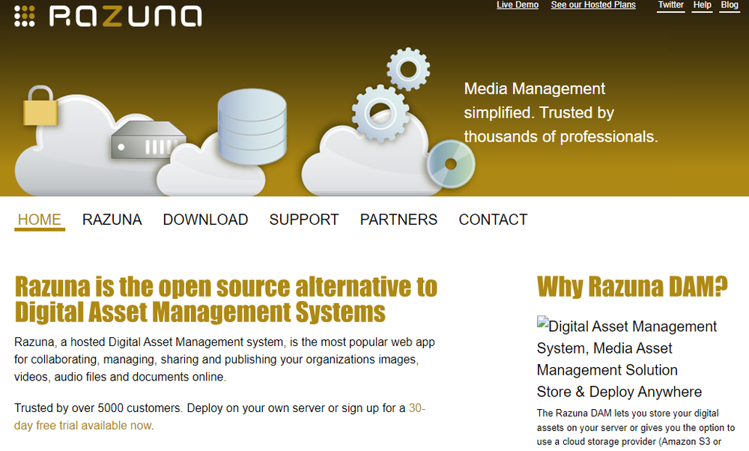Click the 'Razuna is the open source alternative' headline
This screenshot has height=451, width=749.
(x=226, y=300)
